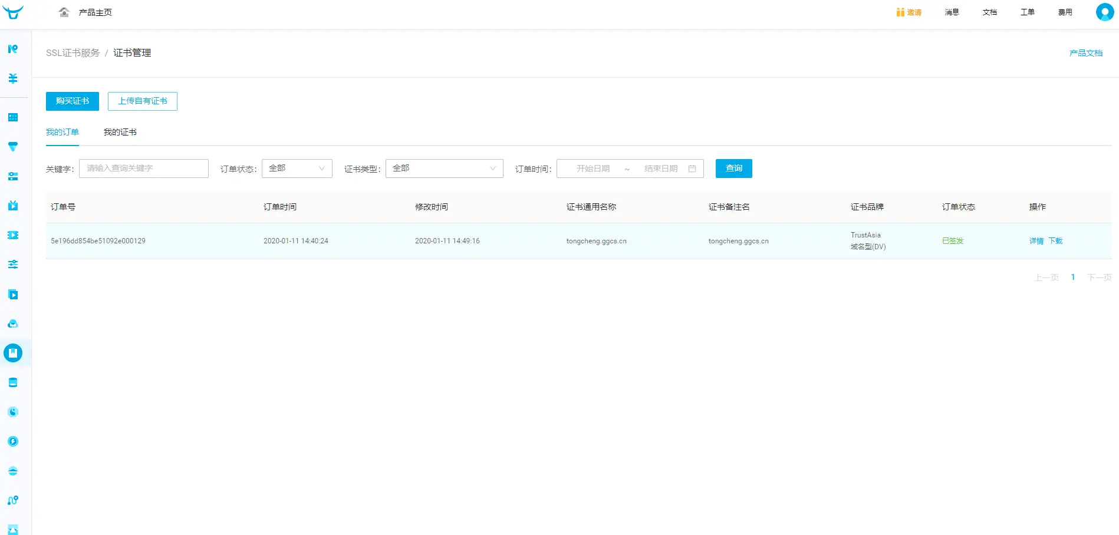Open the route-path sidebar icon
Screen dimensions: 1119x535
[x=13, y=500]
